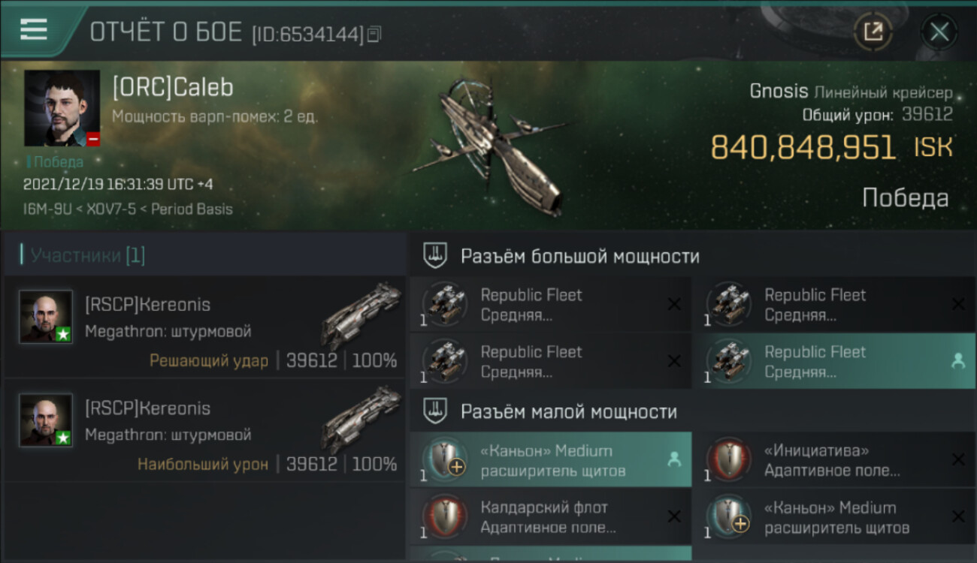Viewport: 977px width, 563px height.
Task: Open Kereonis portrait in Наибольший урон row
Action: click(46, 420)
